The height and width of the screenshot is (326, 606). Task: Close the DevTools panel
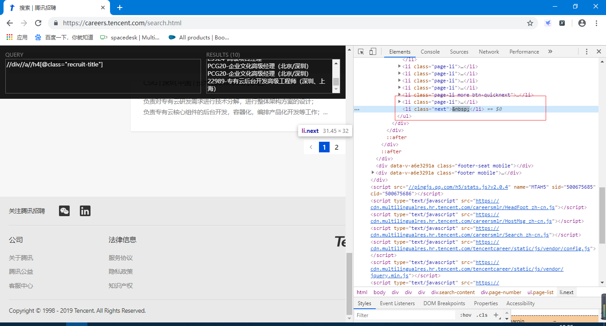coord(598,52)
